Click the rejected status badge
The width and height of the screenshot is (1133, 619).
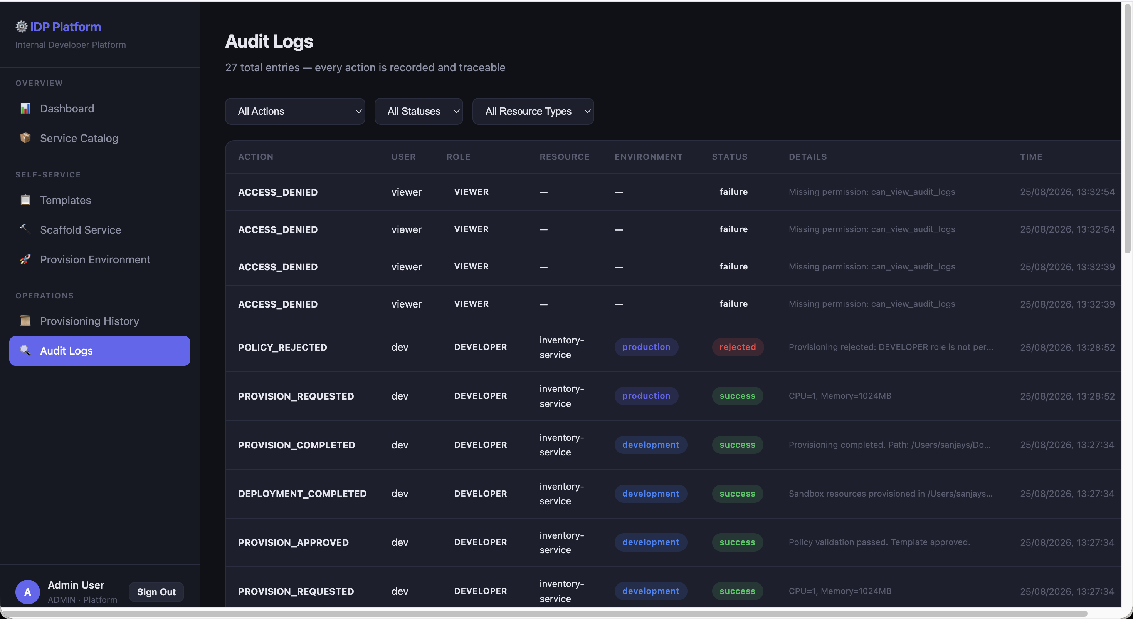[x=738, y=347]
